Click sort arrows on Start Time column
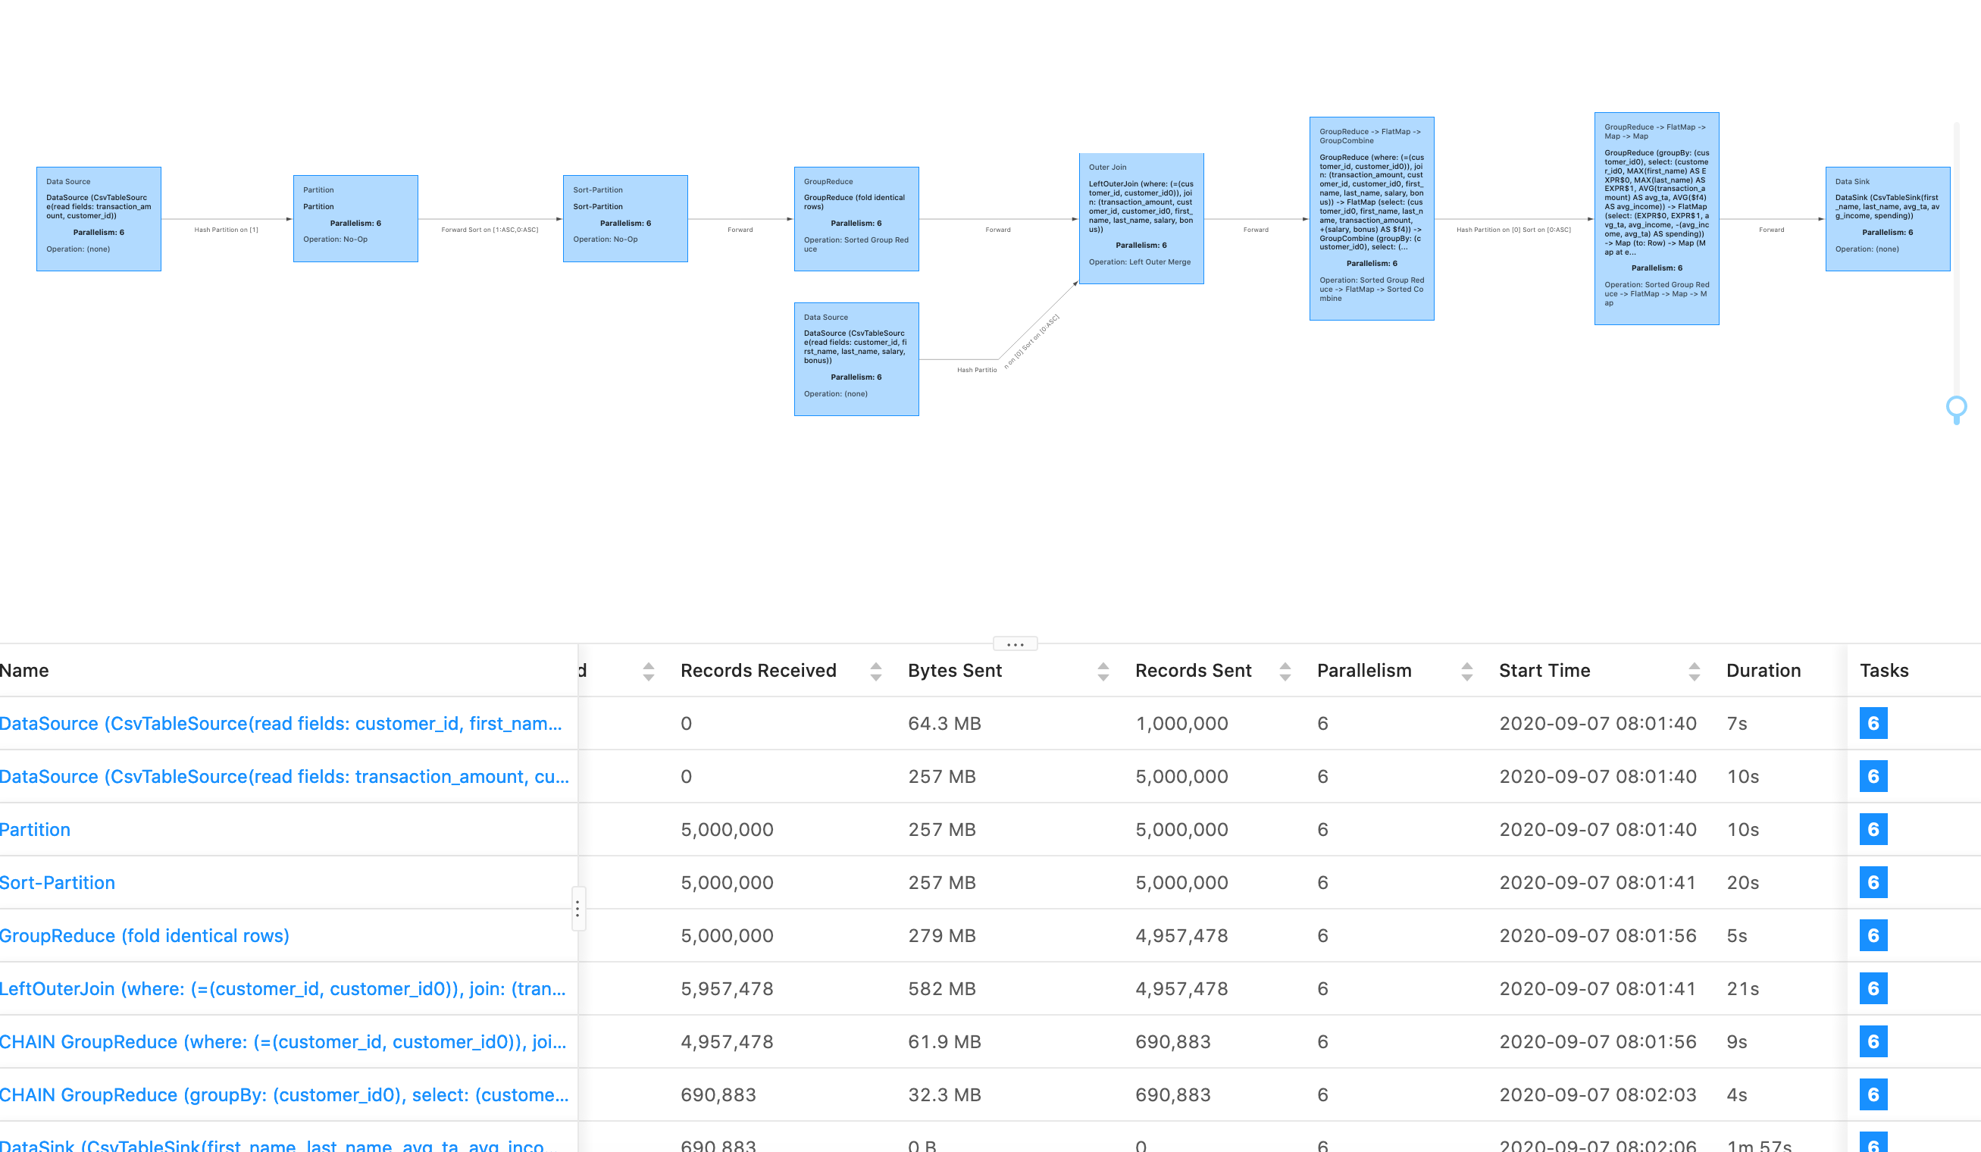1981x1152 pixels. (x=1694, y=671)
